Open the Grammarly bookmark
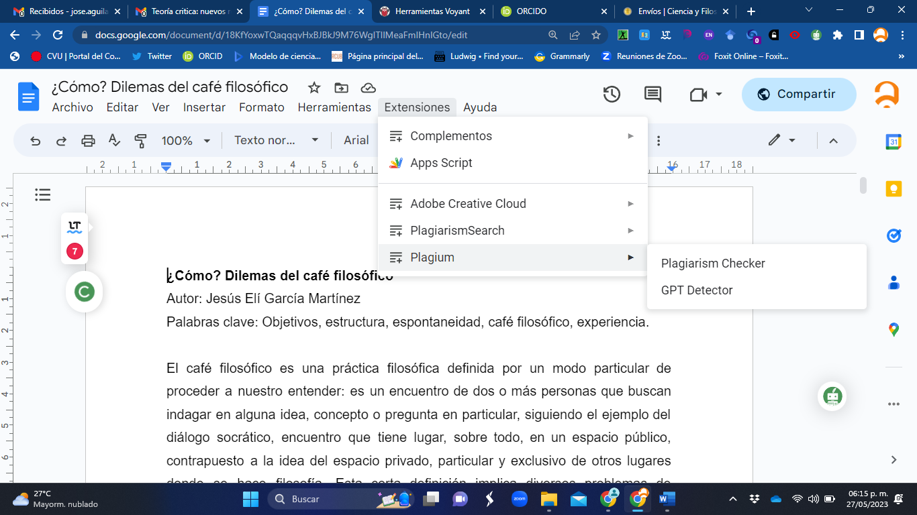This screenshot has height=515, width=917. click(562, 56)
